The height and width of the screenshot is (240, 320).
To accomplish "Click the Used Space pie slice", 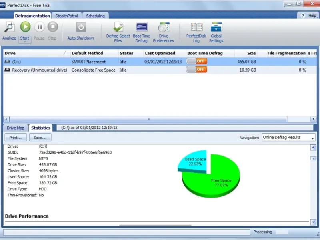I will coord(193,161).
